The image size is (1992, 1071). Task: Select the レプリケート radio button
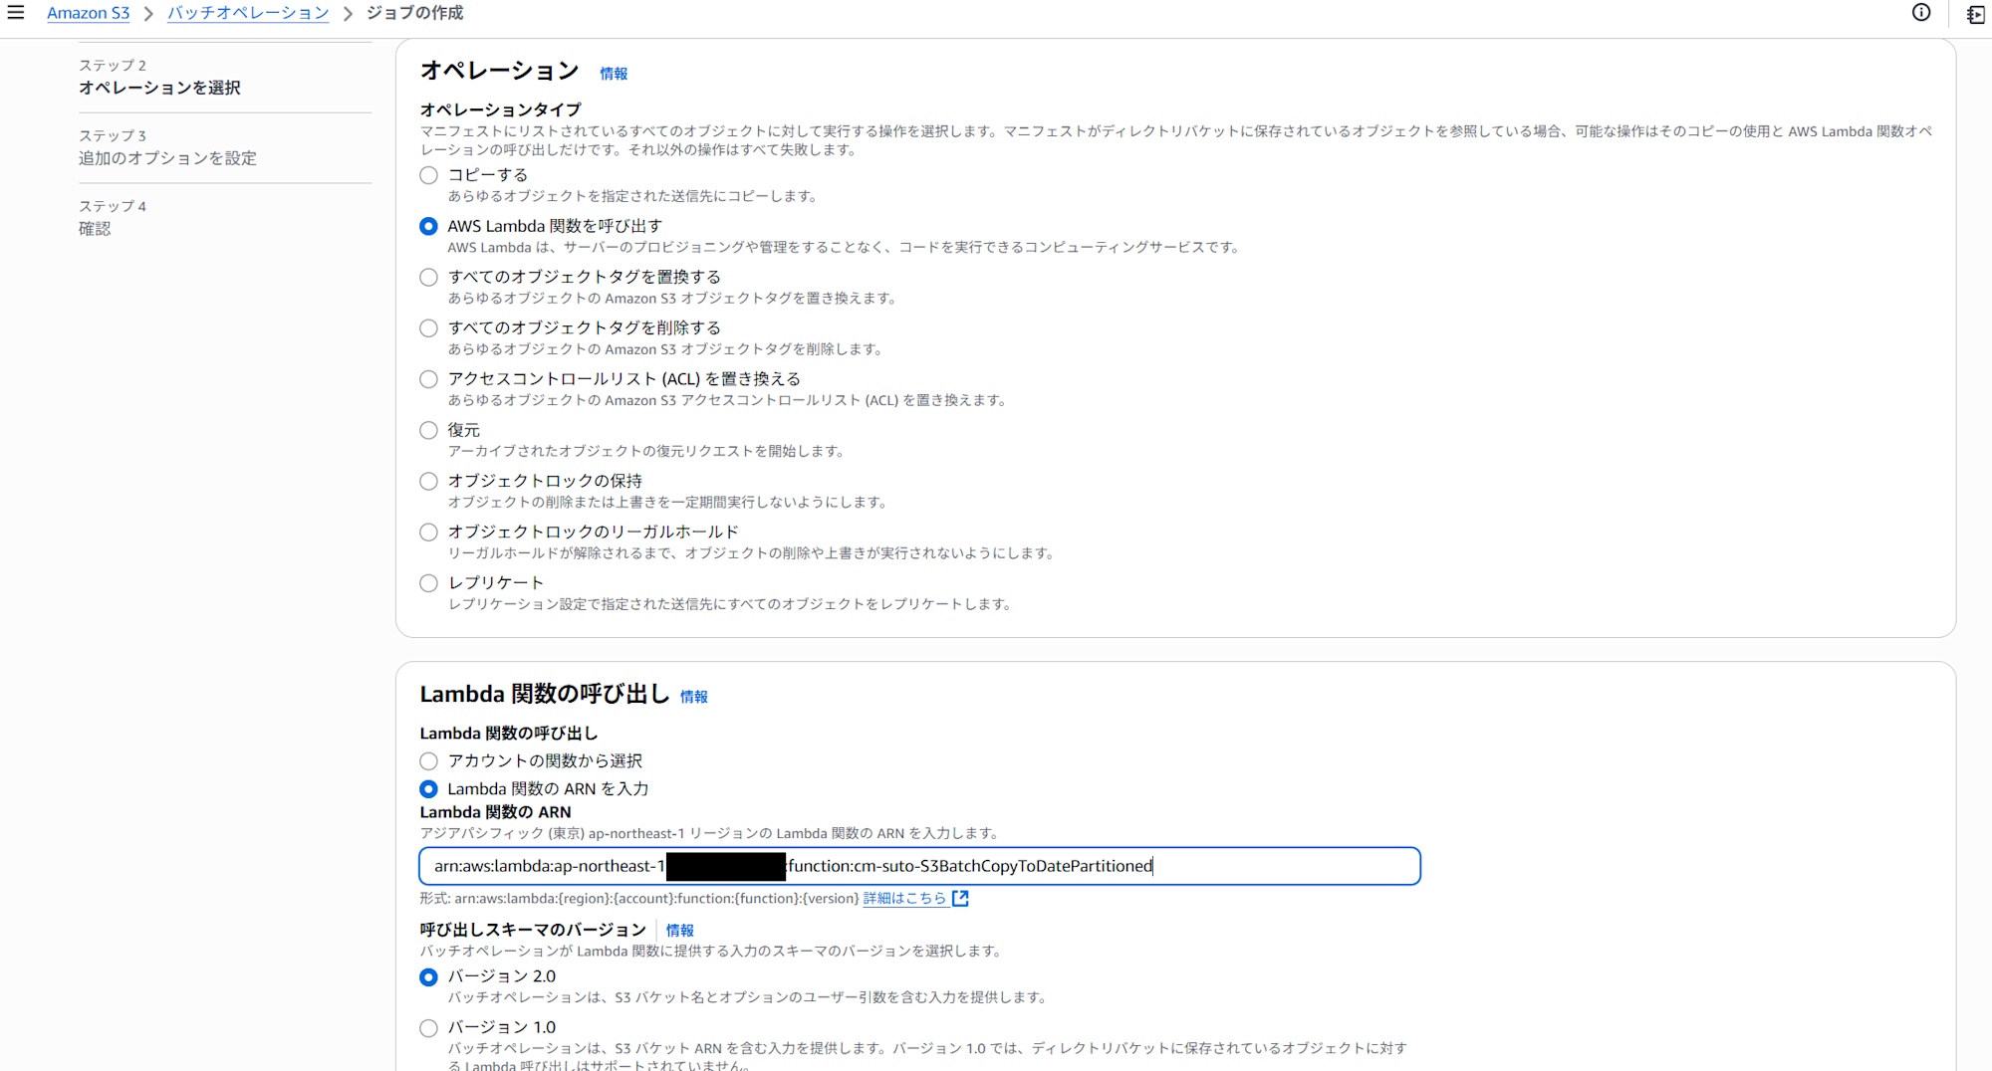point(428,582)
